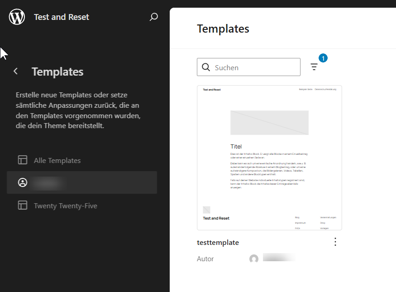396x292 pixels.
Task: Click the blue filter count badge
Action: [x=323, y=58]
